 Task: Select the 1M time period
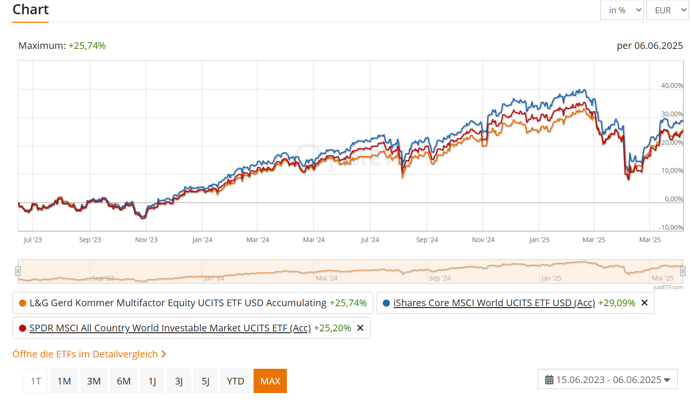(64, 381)
